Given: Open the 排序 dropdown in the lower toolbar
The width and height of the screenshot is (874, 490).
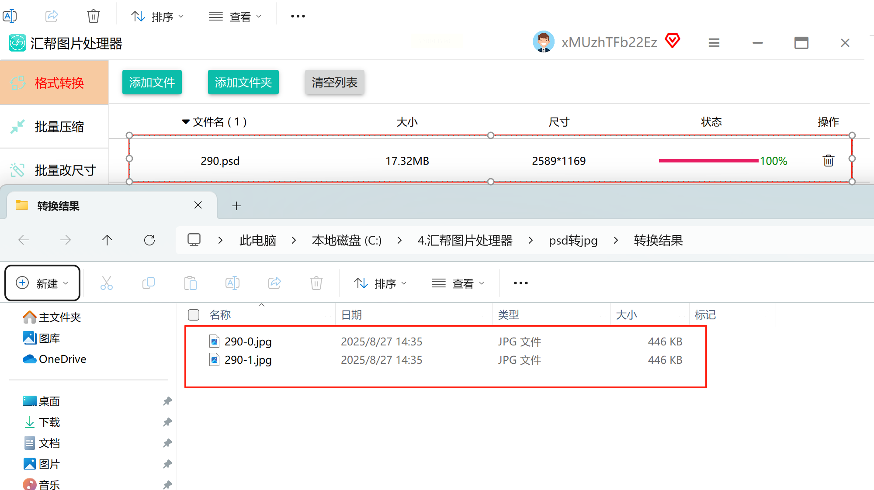Looking at the screenshot, I should pos(380,283).
